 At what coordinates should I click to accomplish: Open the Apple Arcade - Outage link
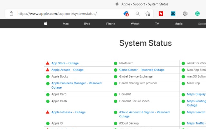(x=67, y=70)
